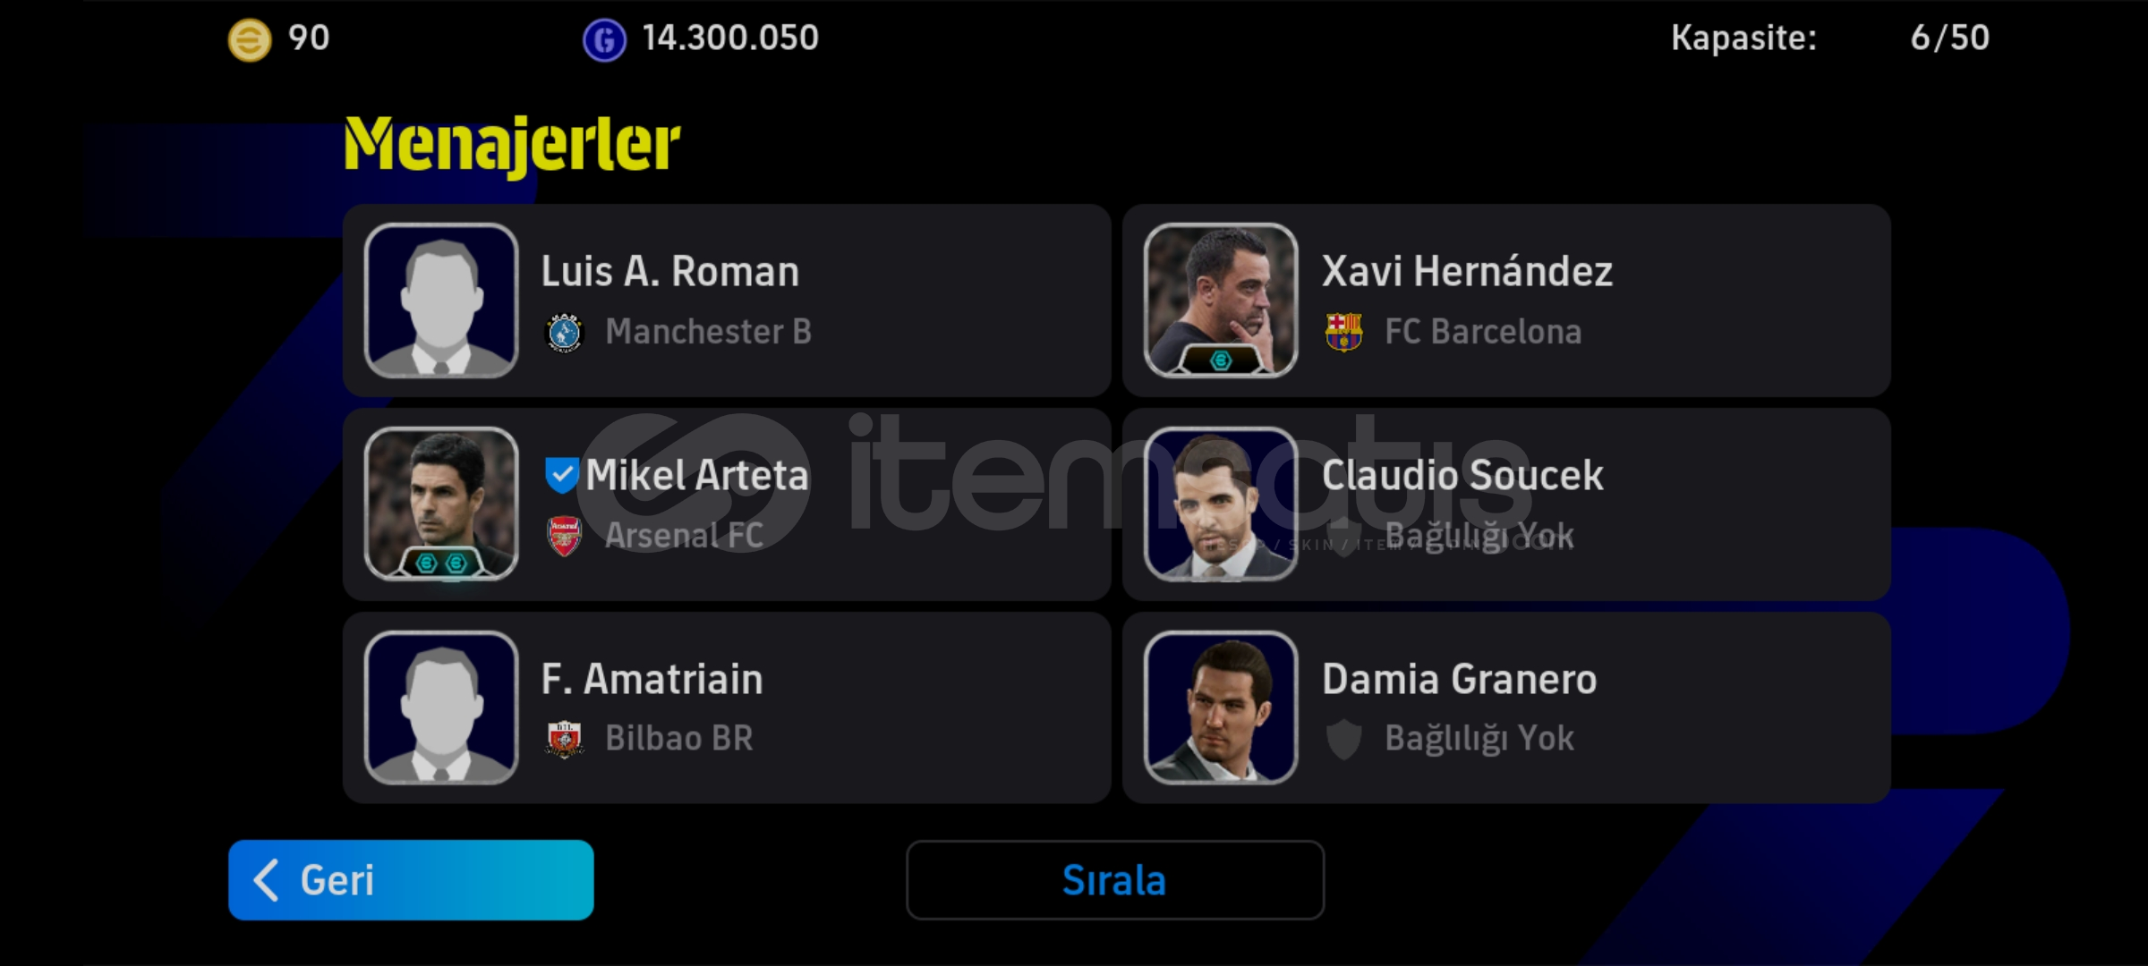The height and width of the screenshot is (966, 2148).
Task: Open the Sırala sort options
Action: click(1115, 880)
